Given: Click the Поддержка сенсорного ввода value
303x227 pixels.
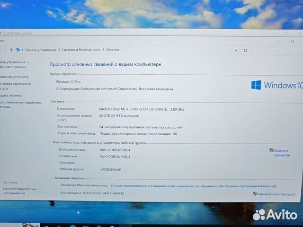Looking at the screenshot, I should (138, 134).
